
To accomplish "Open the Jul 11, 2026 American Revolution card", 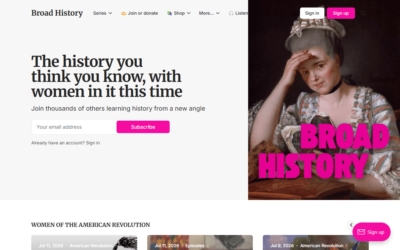I will (x=84, y=242).
